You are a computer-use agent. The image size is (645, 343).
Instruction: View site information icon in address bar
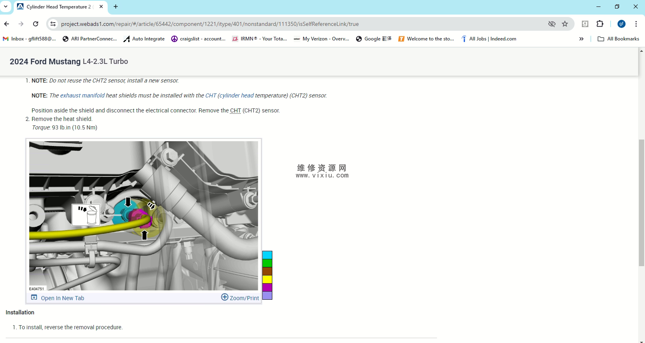53,24
